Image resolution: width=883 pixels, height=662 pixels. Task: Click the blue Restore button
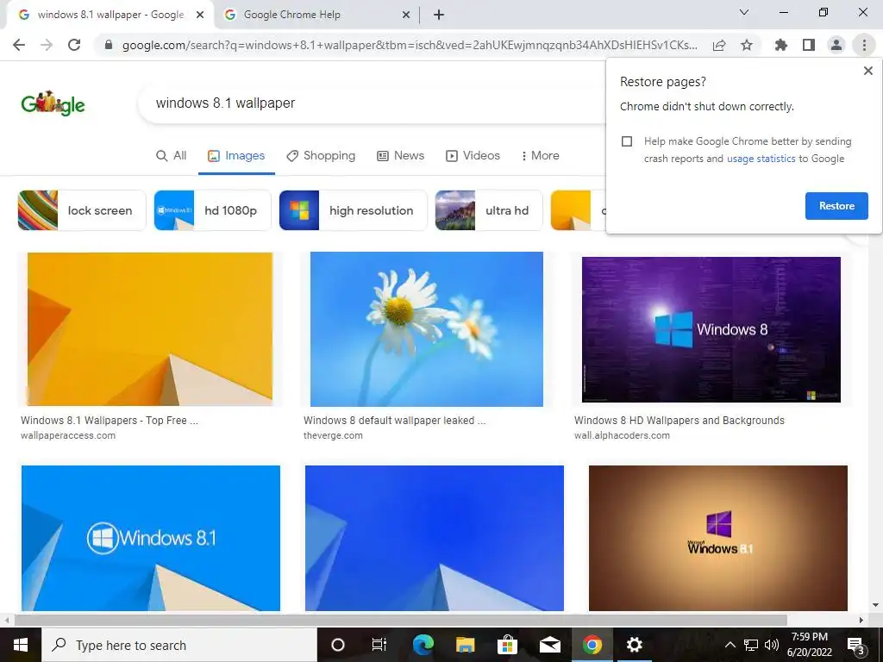tap(836, 206)
